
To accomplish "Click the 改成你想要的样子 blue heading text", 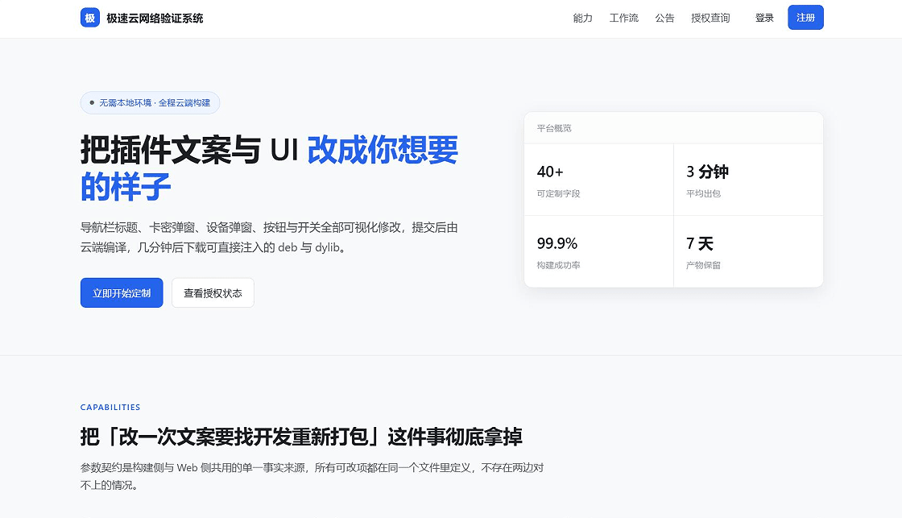I will [x=269, y=168].
